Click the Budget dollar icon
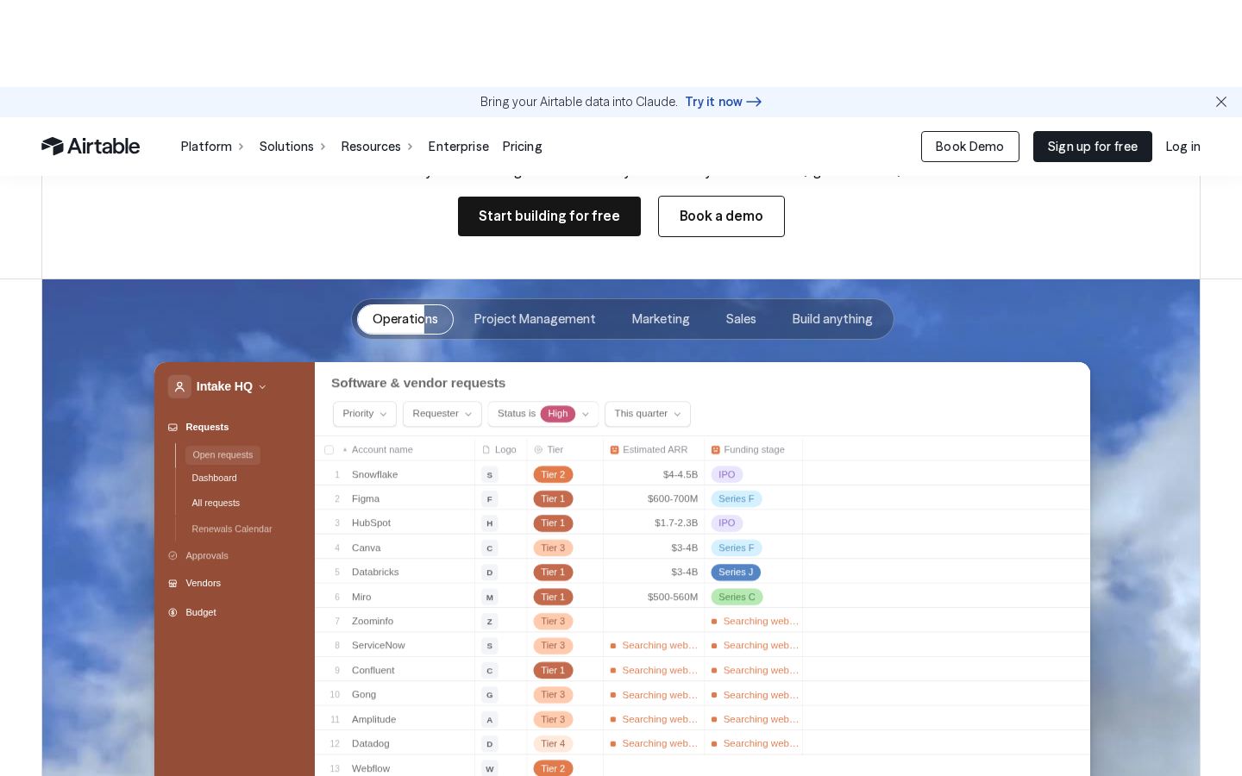The height and width of the screenshot is (776, 1242). [172, 612]
